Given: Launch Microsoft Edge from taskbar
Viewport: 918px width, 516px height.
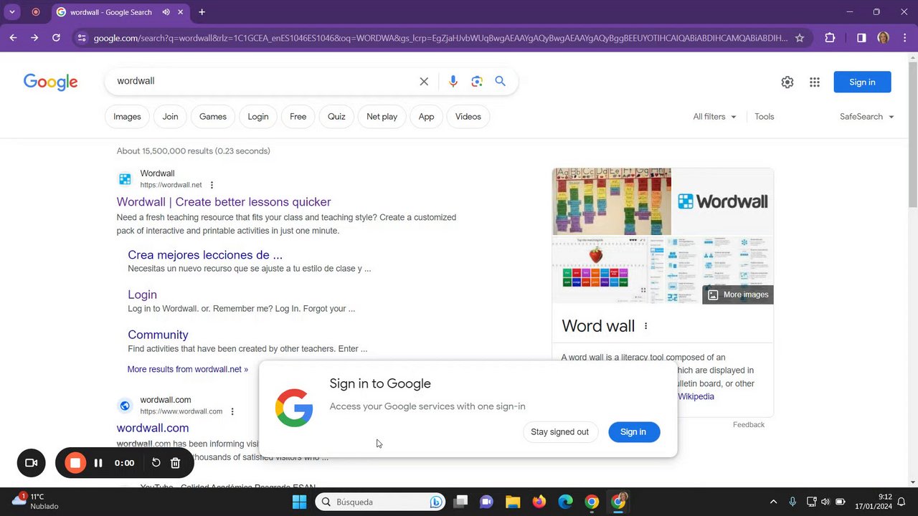Looking at the screenshot, I should pyautogui.click(x=565, y=502).
